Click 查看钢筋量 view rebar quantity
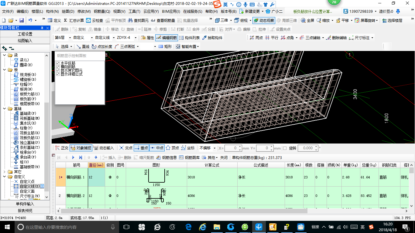Image resolution: width=415 pixels, height=233 pixels. tap(163, 20)
